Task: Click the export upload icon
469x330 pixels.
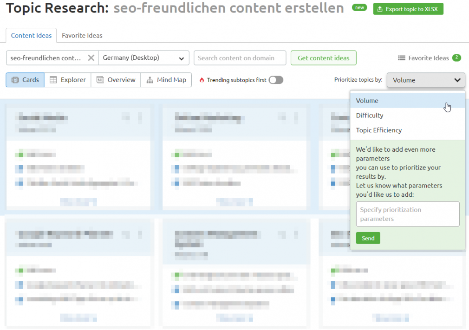Action: [380, 9]
